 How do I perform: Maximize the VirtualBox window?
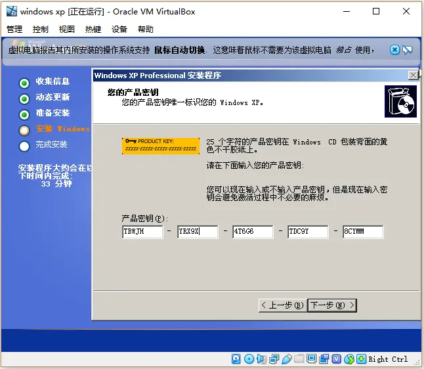pyautogui.click(x=376, y=11)
